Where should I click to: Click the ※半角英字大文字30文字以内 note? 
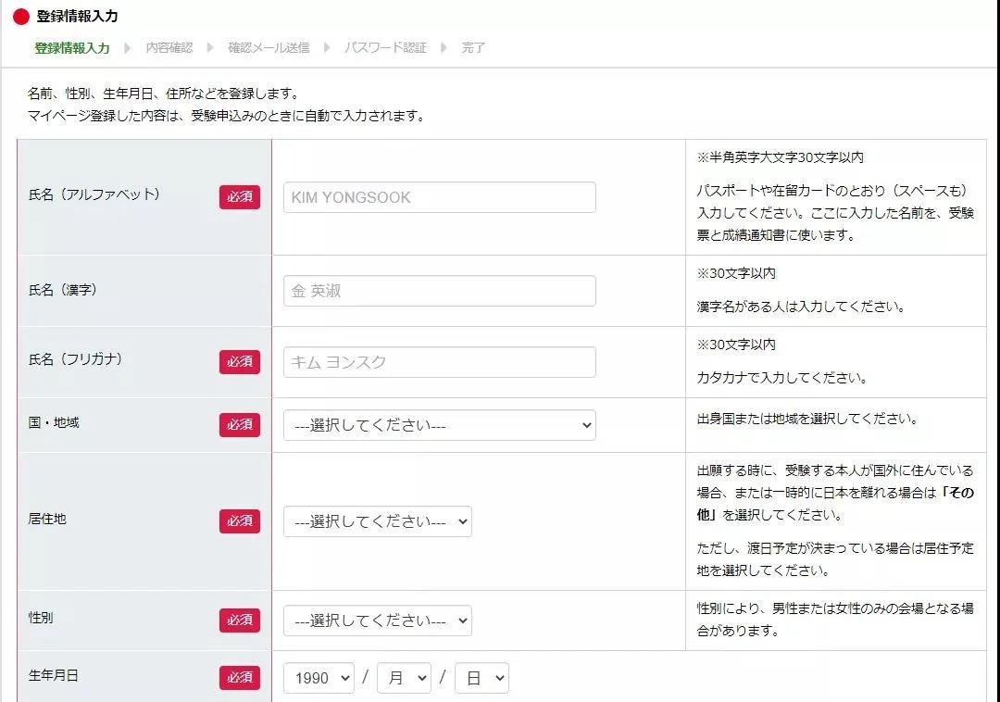coord(780,157)
